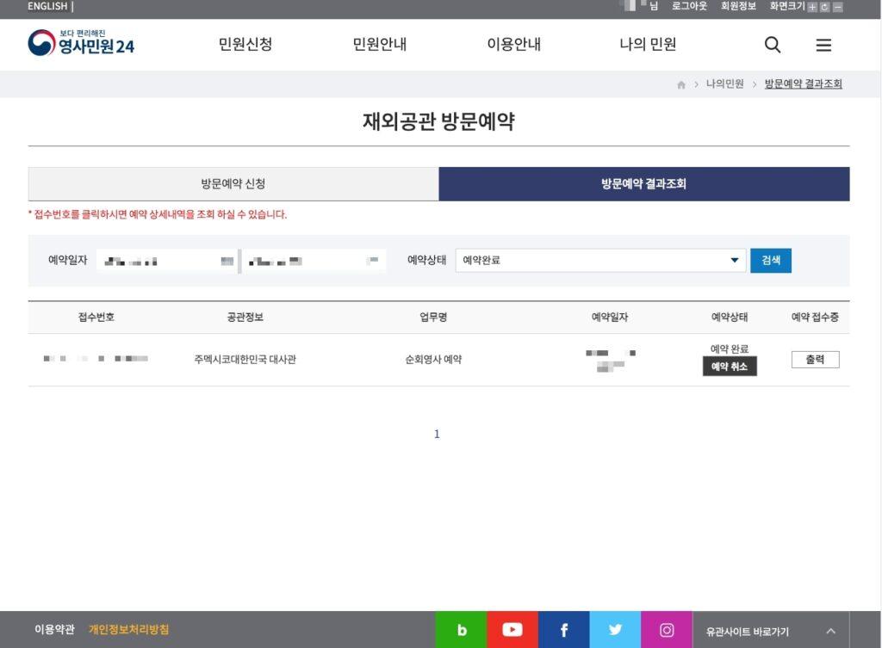Click the 검색 button
Image resolution: width=882 pixels, height=648 pixels.
(x=771, y=260)
